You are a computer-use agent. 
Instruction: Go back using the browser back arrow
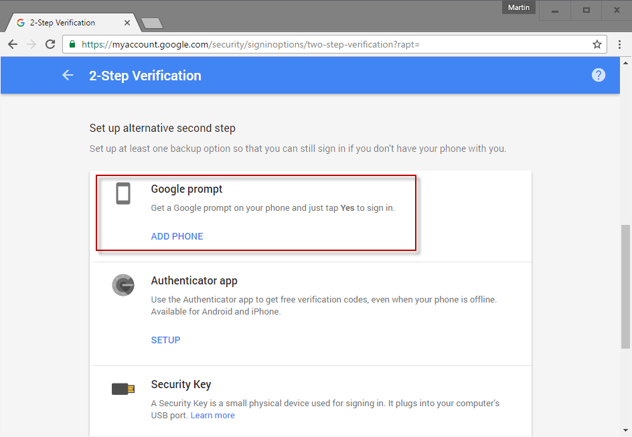pyautogui.click(x=12, y=43)
